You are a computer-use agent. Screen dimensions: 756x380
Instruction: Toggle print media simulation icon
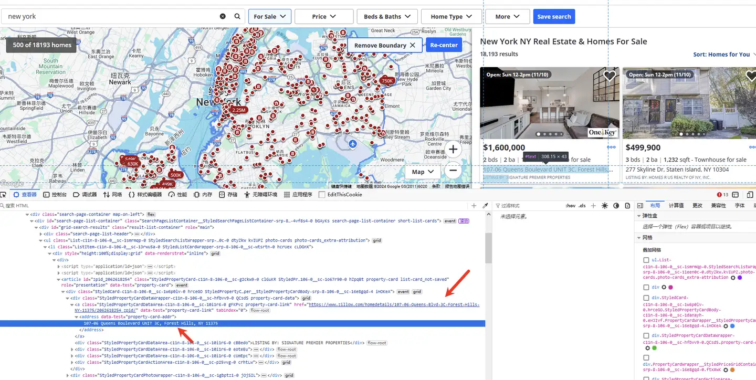[x=626, y=206]
